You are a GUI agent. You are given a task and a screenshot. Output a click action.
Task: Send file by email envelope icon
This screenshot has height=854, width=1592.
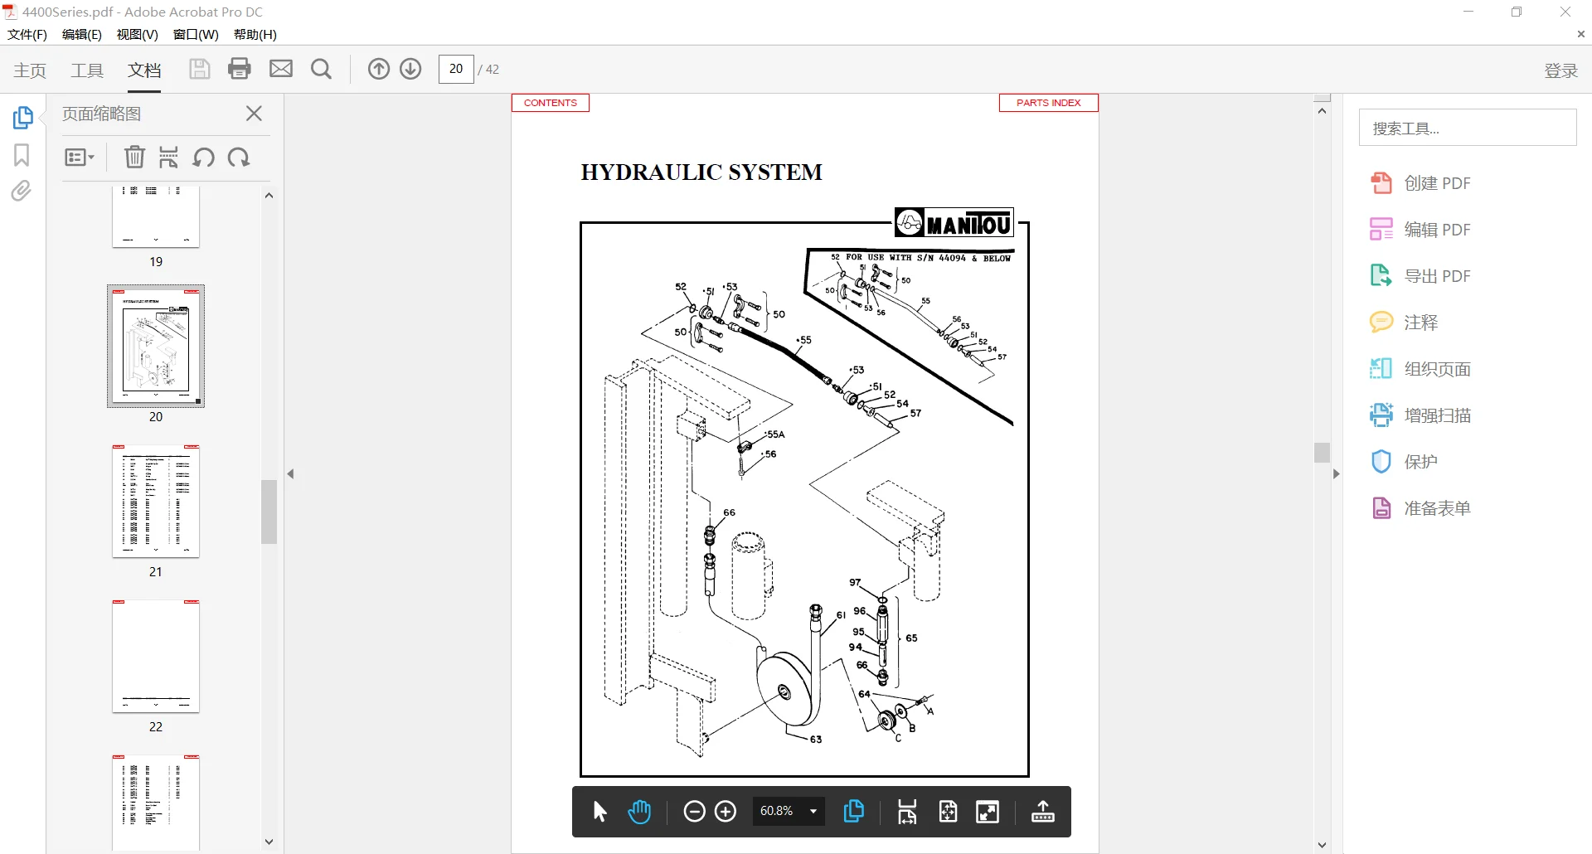(x=281, y=69)
